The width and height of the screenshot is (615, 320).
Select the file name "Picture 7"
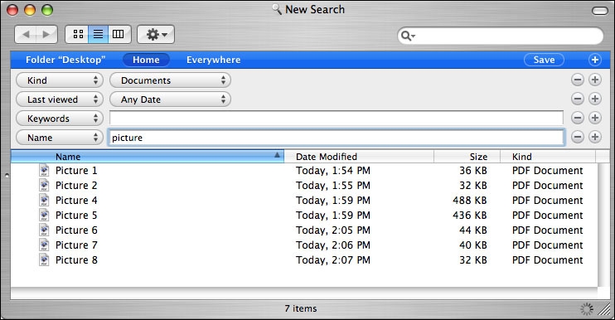(76, 245)
